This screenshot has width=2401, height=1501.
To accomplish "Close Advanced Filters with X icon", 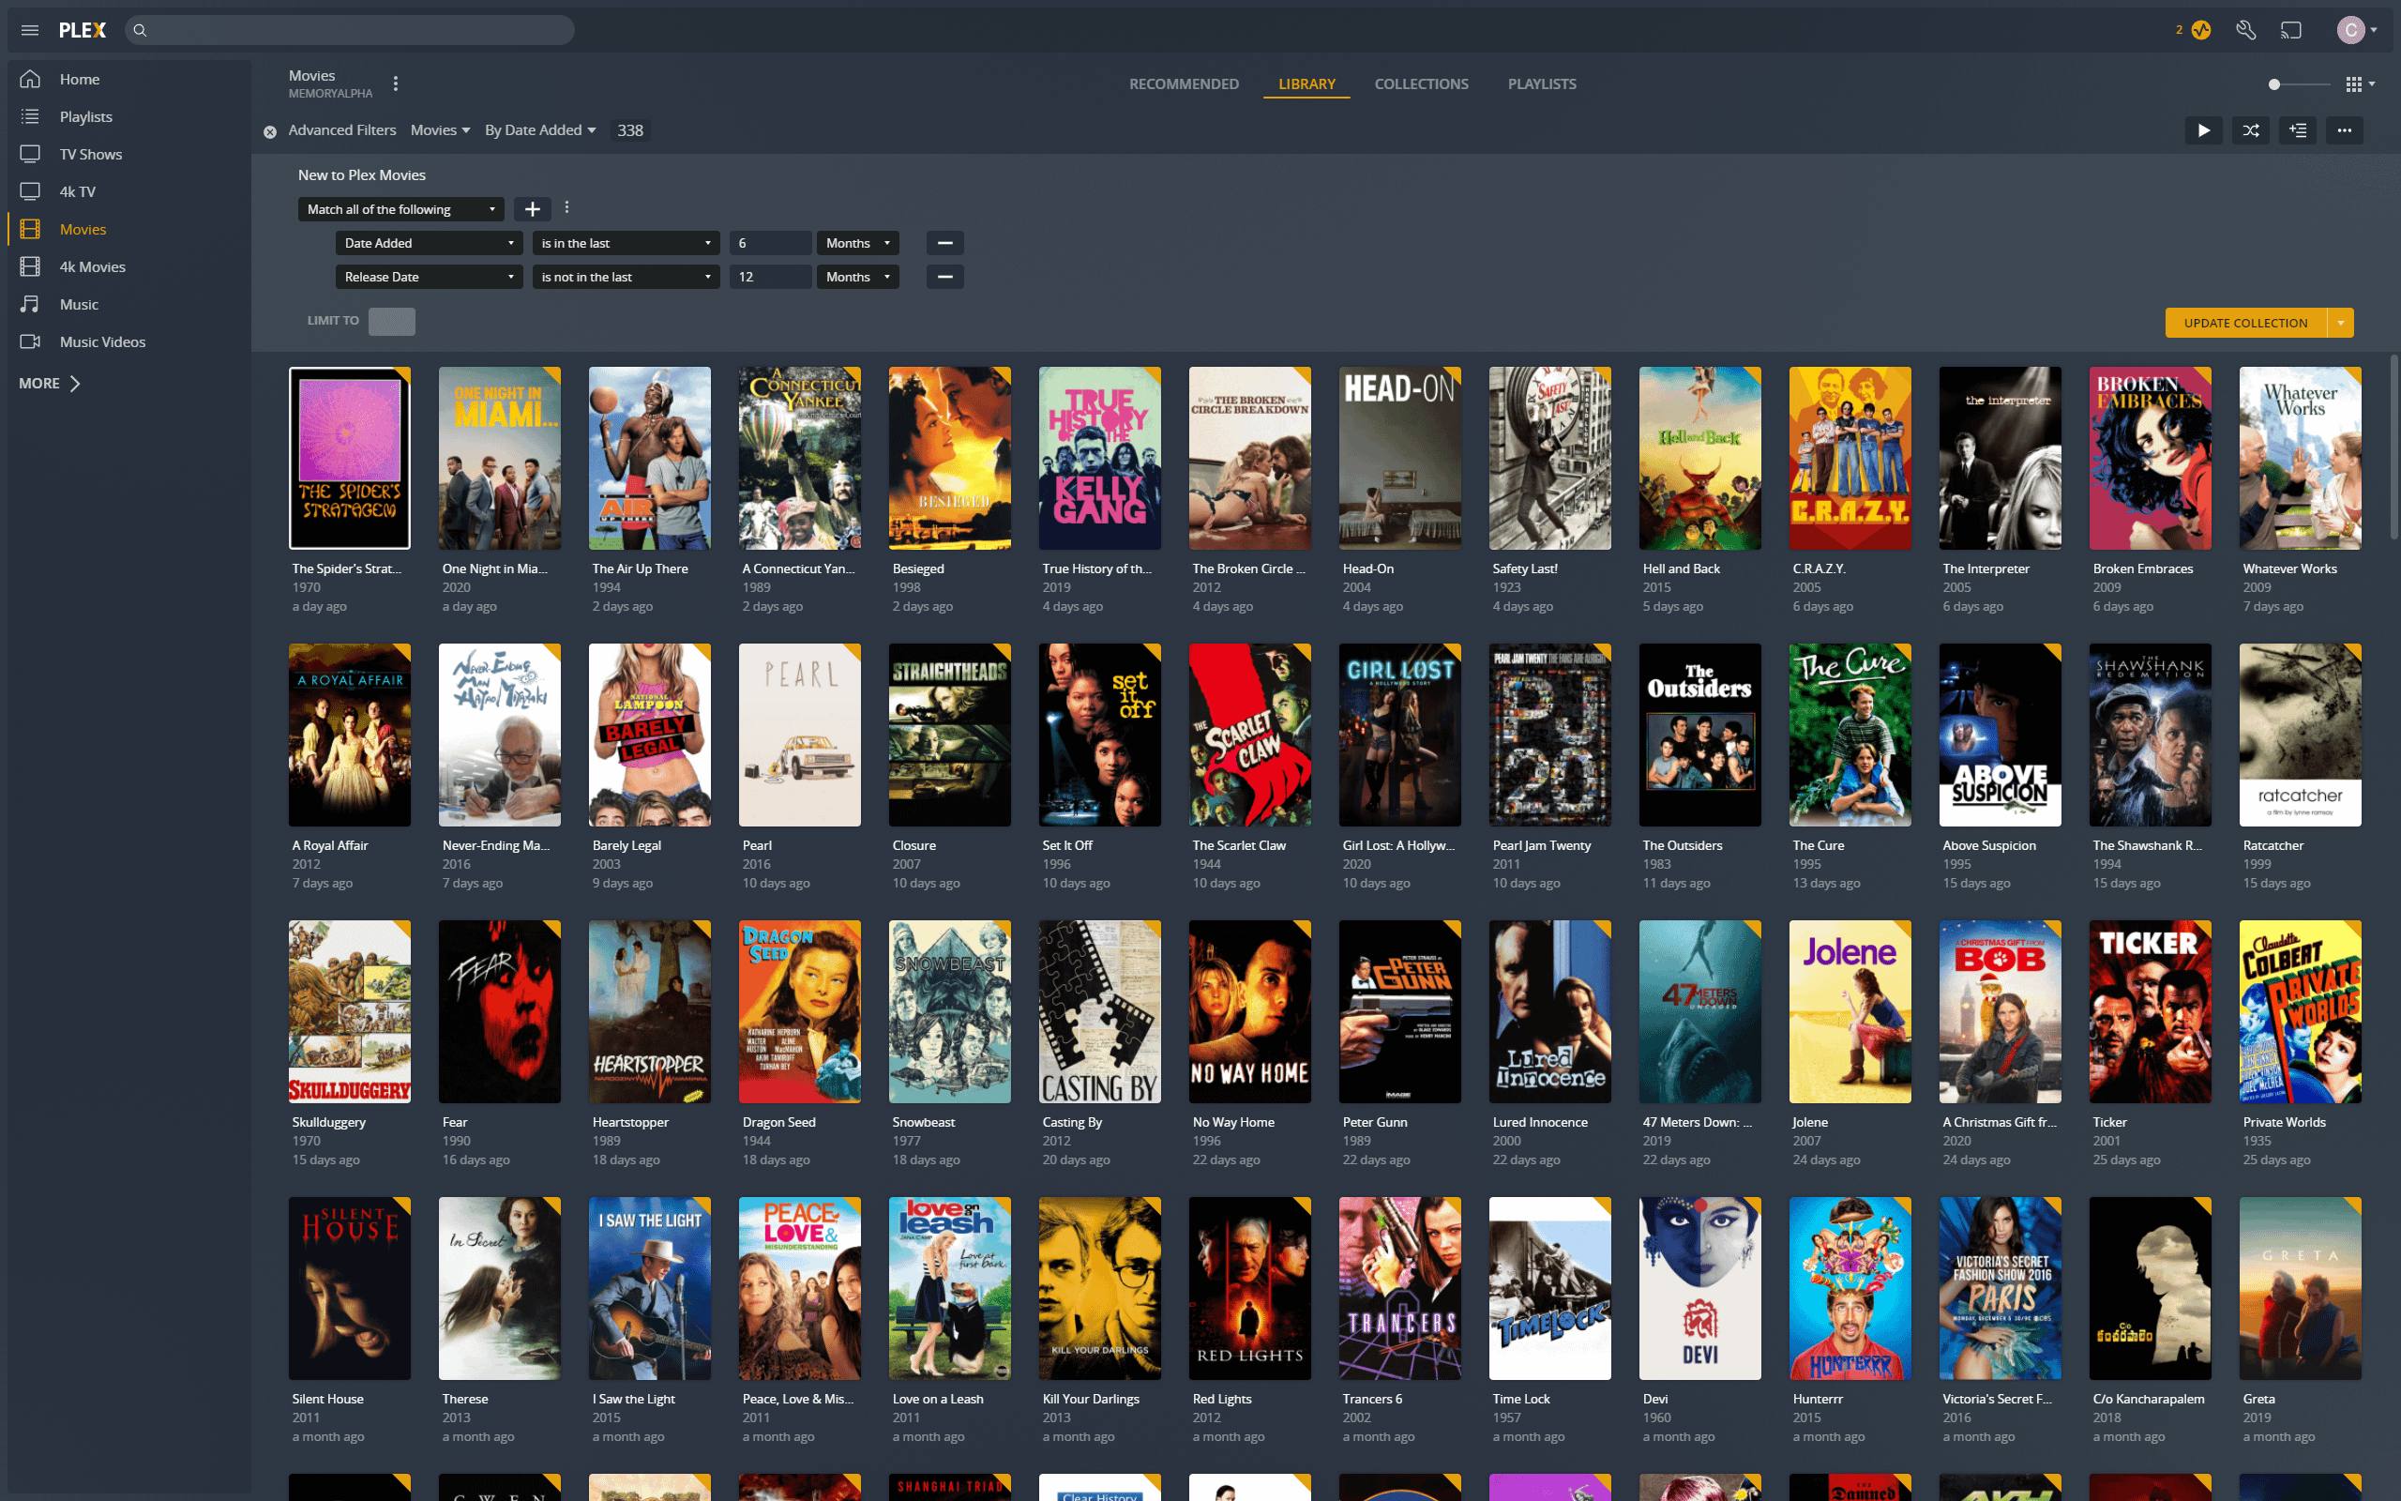I will (270, 131).
